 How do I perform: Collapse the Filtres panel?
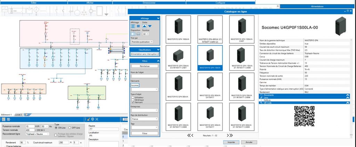click(158, 61)
